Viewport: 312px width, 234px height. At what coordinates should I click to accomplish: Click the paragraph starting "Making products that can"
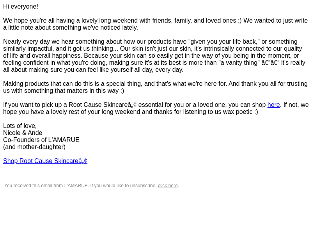point(155,87)
